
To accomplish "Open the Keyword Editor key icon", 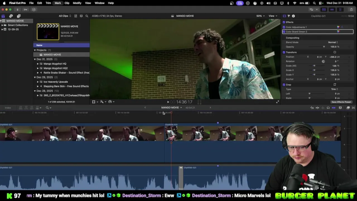I will click(x=25, y=9).
